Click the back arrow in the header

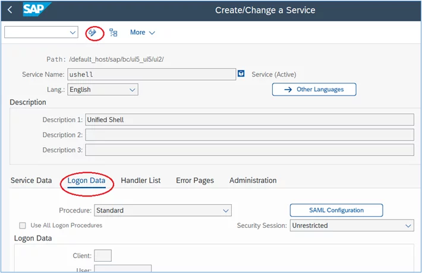(x=10, y=10)
